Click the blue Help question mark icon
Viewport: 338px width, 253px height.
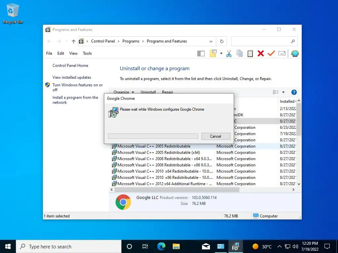click(x=294, y=92)
